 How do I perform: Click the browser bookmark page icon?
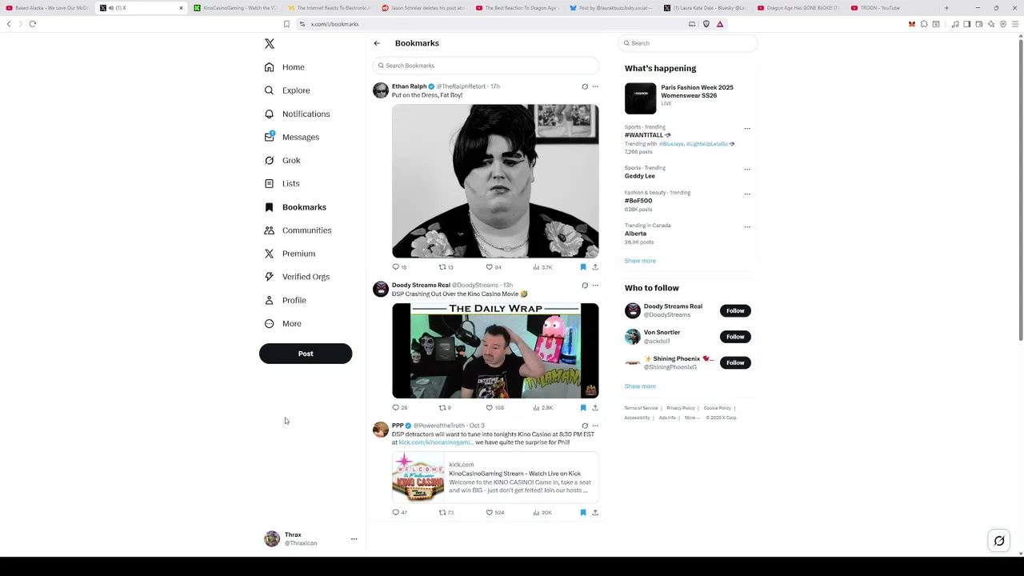(286, 24)
